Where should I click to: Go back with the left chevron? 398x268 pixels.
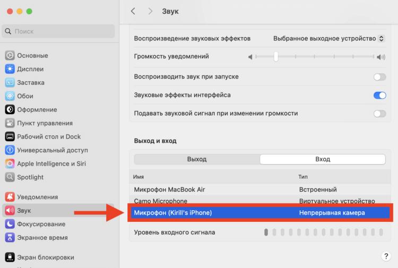(x=133, y=11)
